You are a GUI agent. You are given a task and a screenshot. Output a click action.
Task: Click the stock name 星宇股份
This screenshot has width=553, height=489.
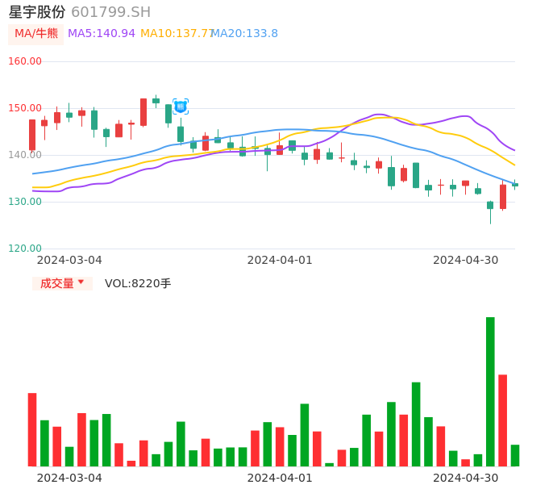coord(37,12)
